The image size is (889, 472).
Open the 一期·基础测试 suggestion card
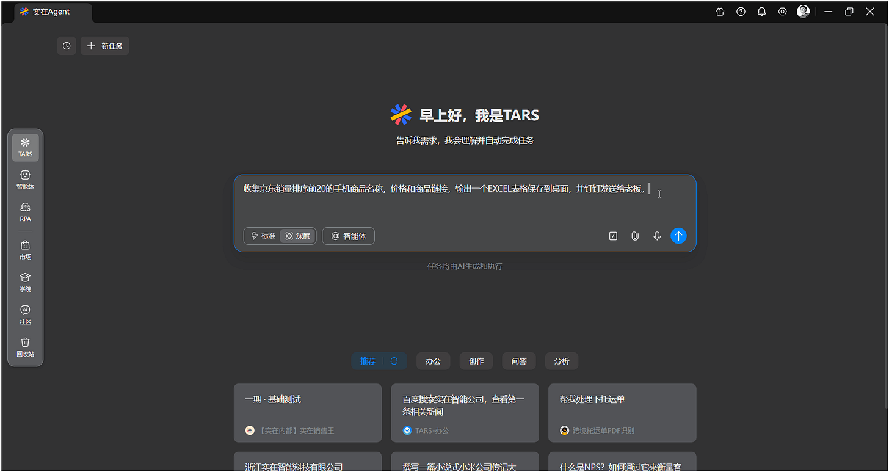pos(308,413)
